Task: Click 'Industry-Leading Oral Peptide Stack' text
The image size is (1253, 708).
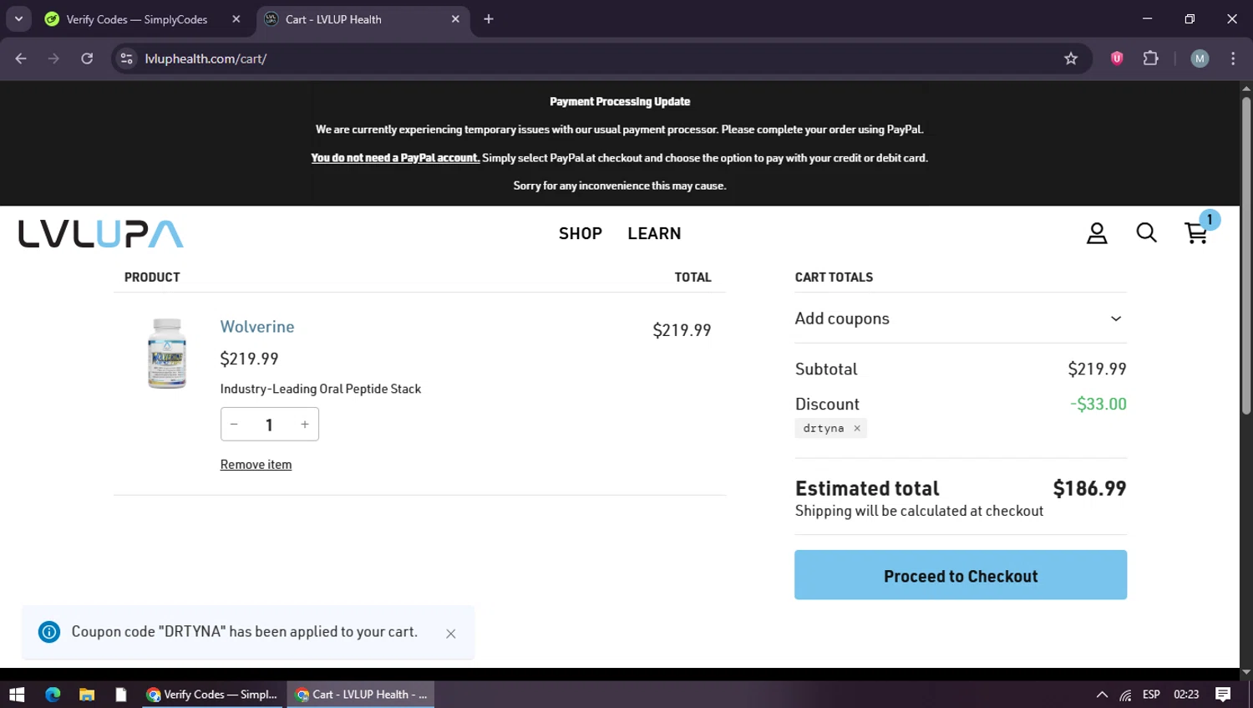Action: pyautogui.click(x=321, y=389)
